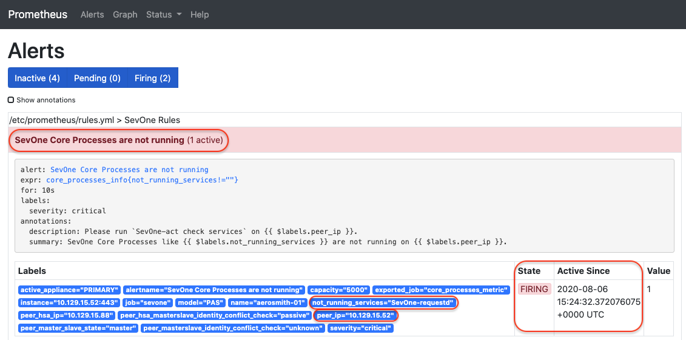Image resolution: width=686 pixels, height=340 pixels.
Task: Toggle the Inactive (4) filter
Action: [x=37, y=78]
